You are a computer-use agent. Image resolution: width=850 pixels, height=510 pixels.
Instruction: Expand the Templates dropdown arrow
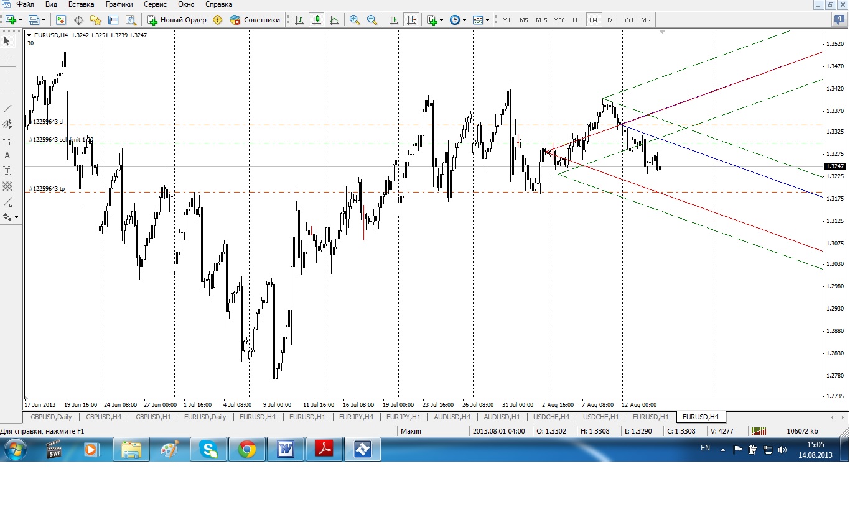tap(487, 20)
